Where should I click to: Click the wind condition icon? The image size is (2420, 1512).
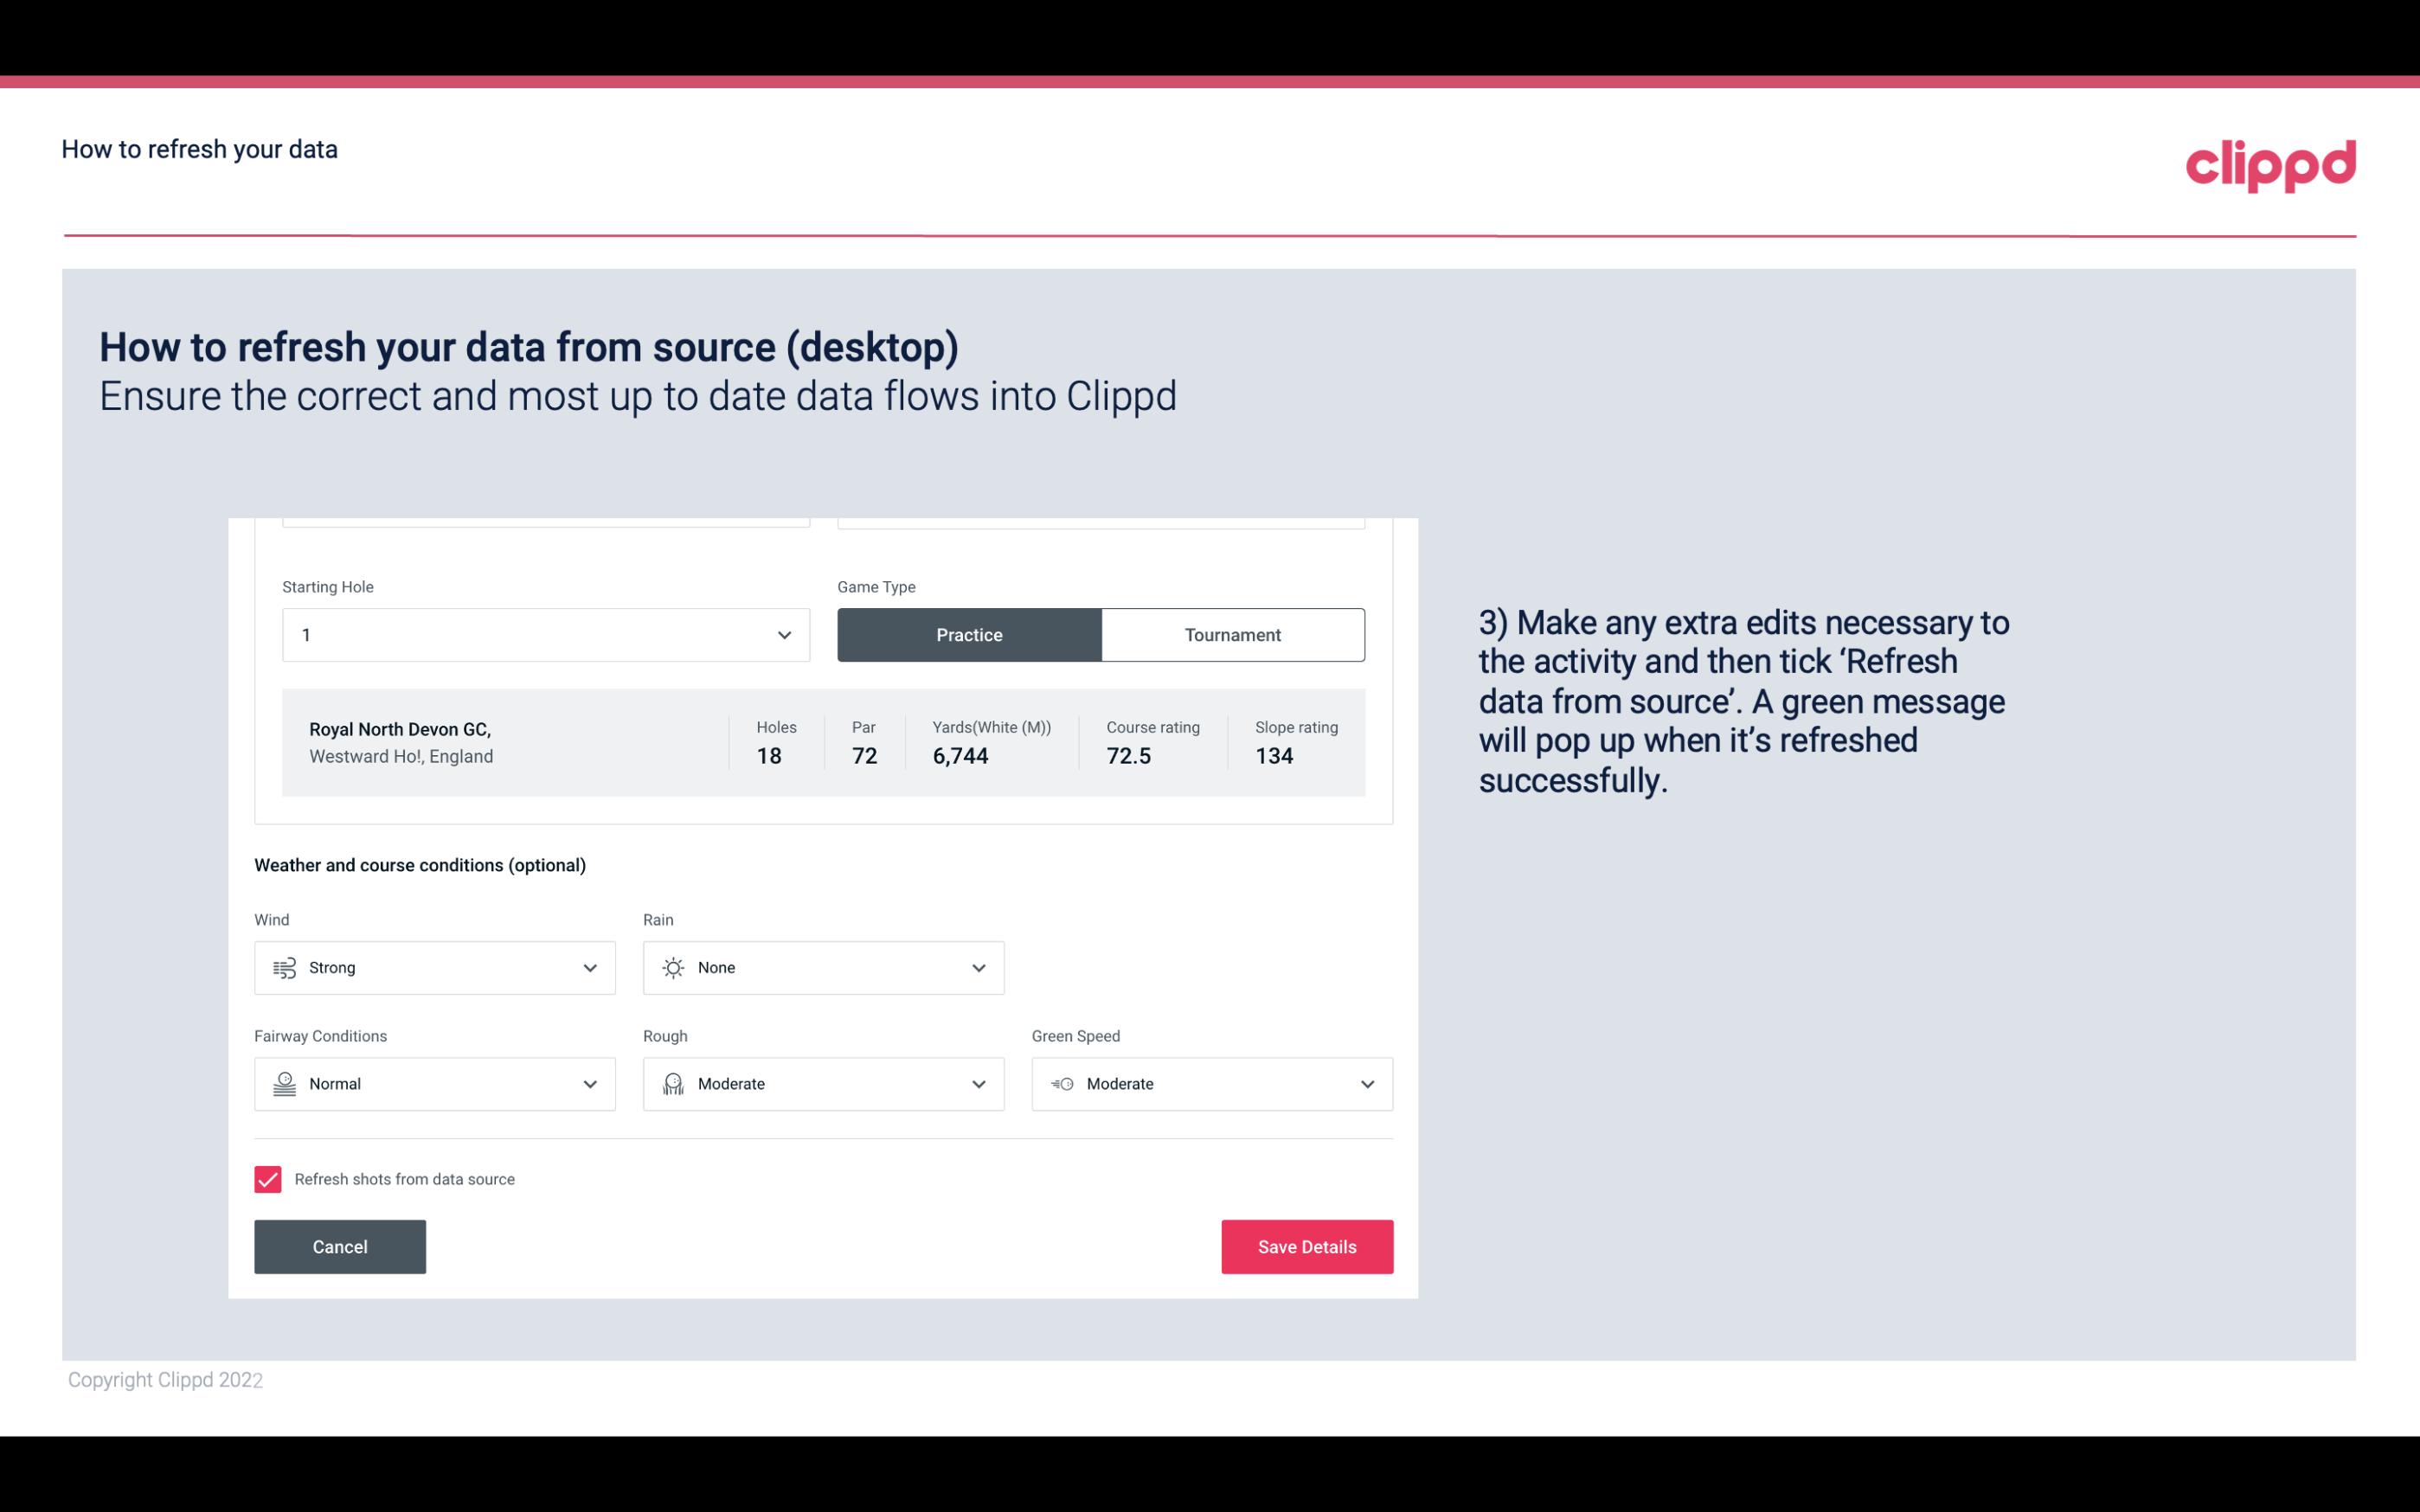point(284,967)
